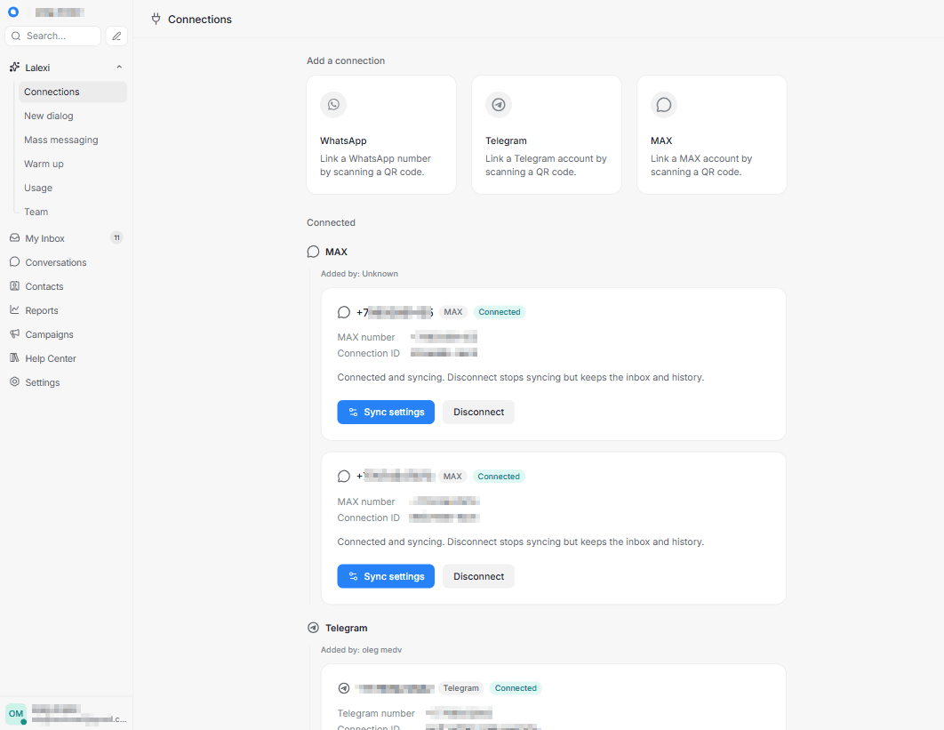The image size is (944, 730).
Task: Go to Mass messaging
Action: pos(73,140)
